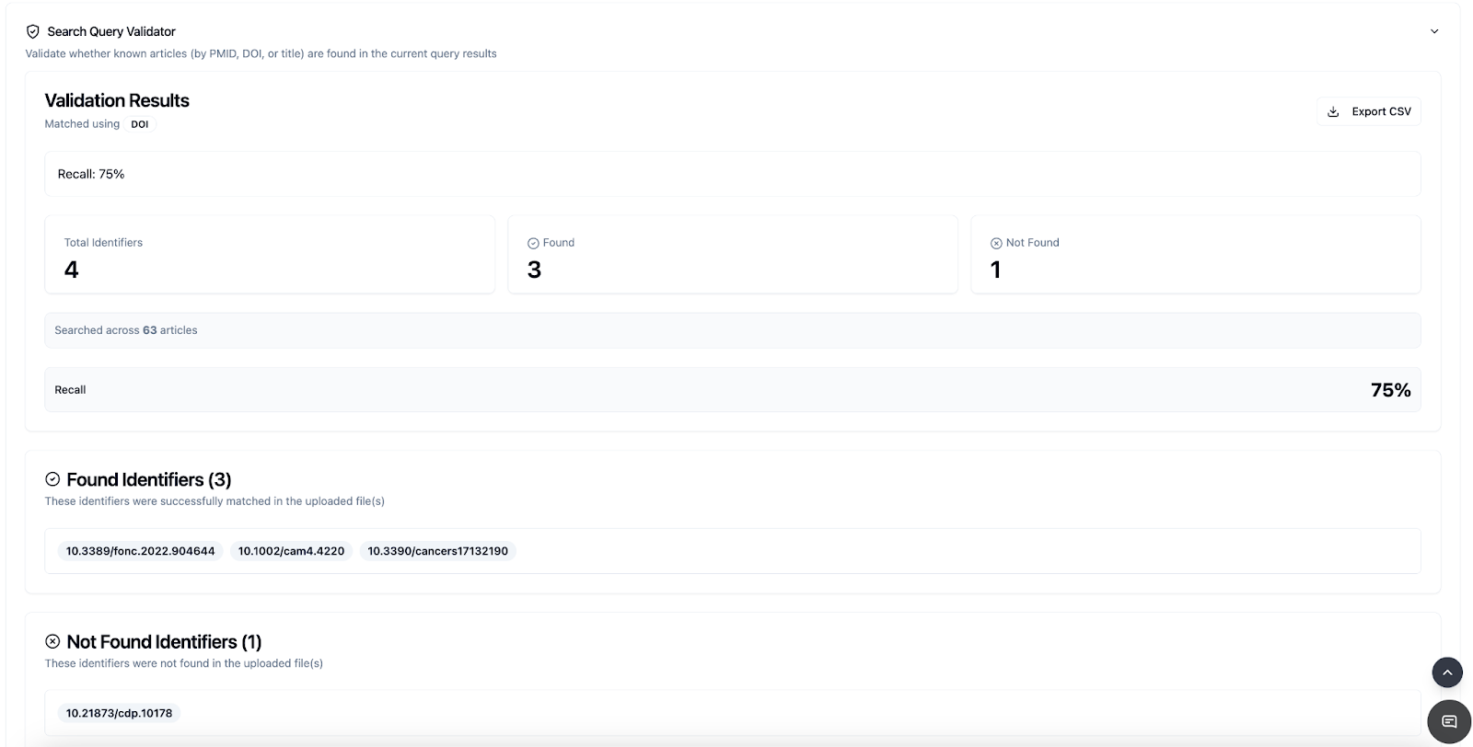Select DOI chip 10.3389/fonc.2022.904644
This screenshot has width=1473, height=747.
140,551
